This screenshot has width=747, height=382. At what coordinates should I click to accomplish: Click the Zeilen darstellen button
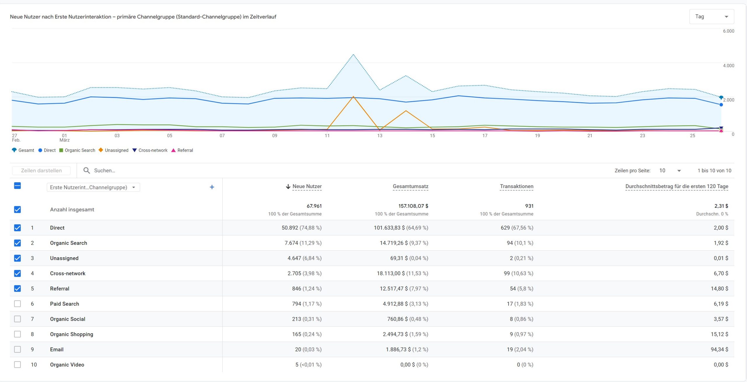(41, 171)
